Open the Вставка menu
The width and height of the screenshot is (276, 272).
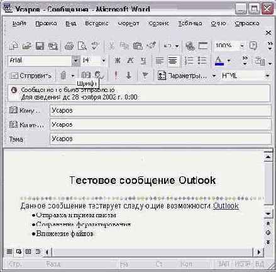click(97, 23)
